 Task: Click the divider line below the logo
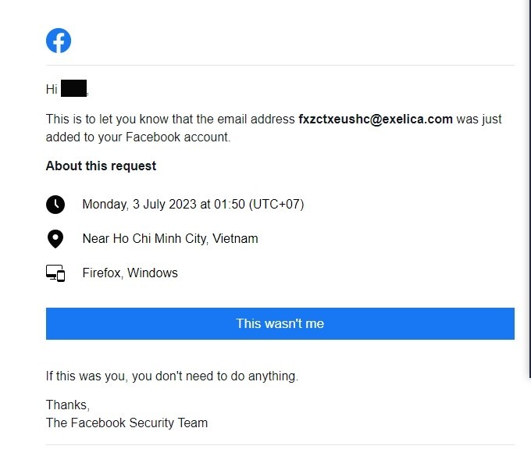[280, 65]
